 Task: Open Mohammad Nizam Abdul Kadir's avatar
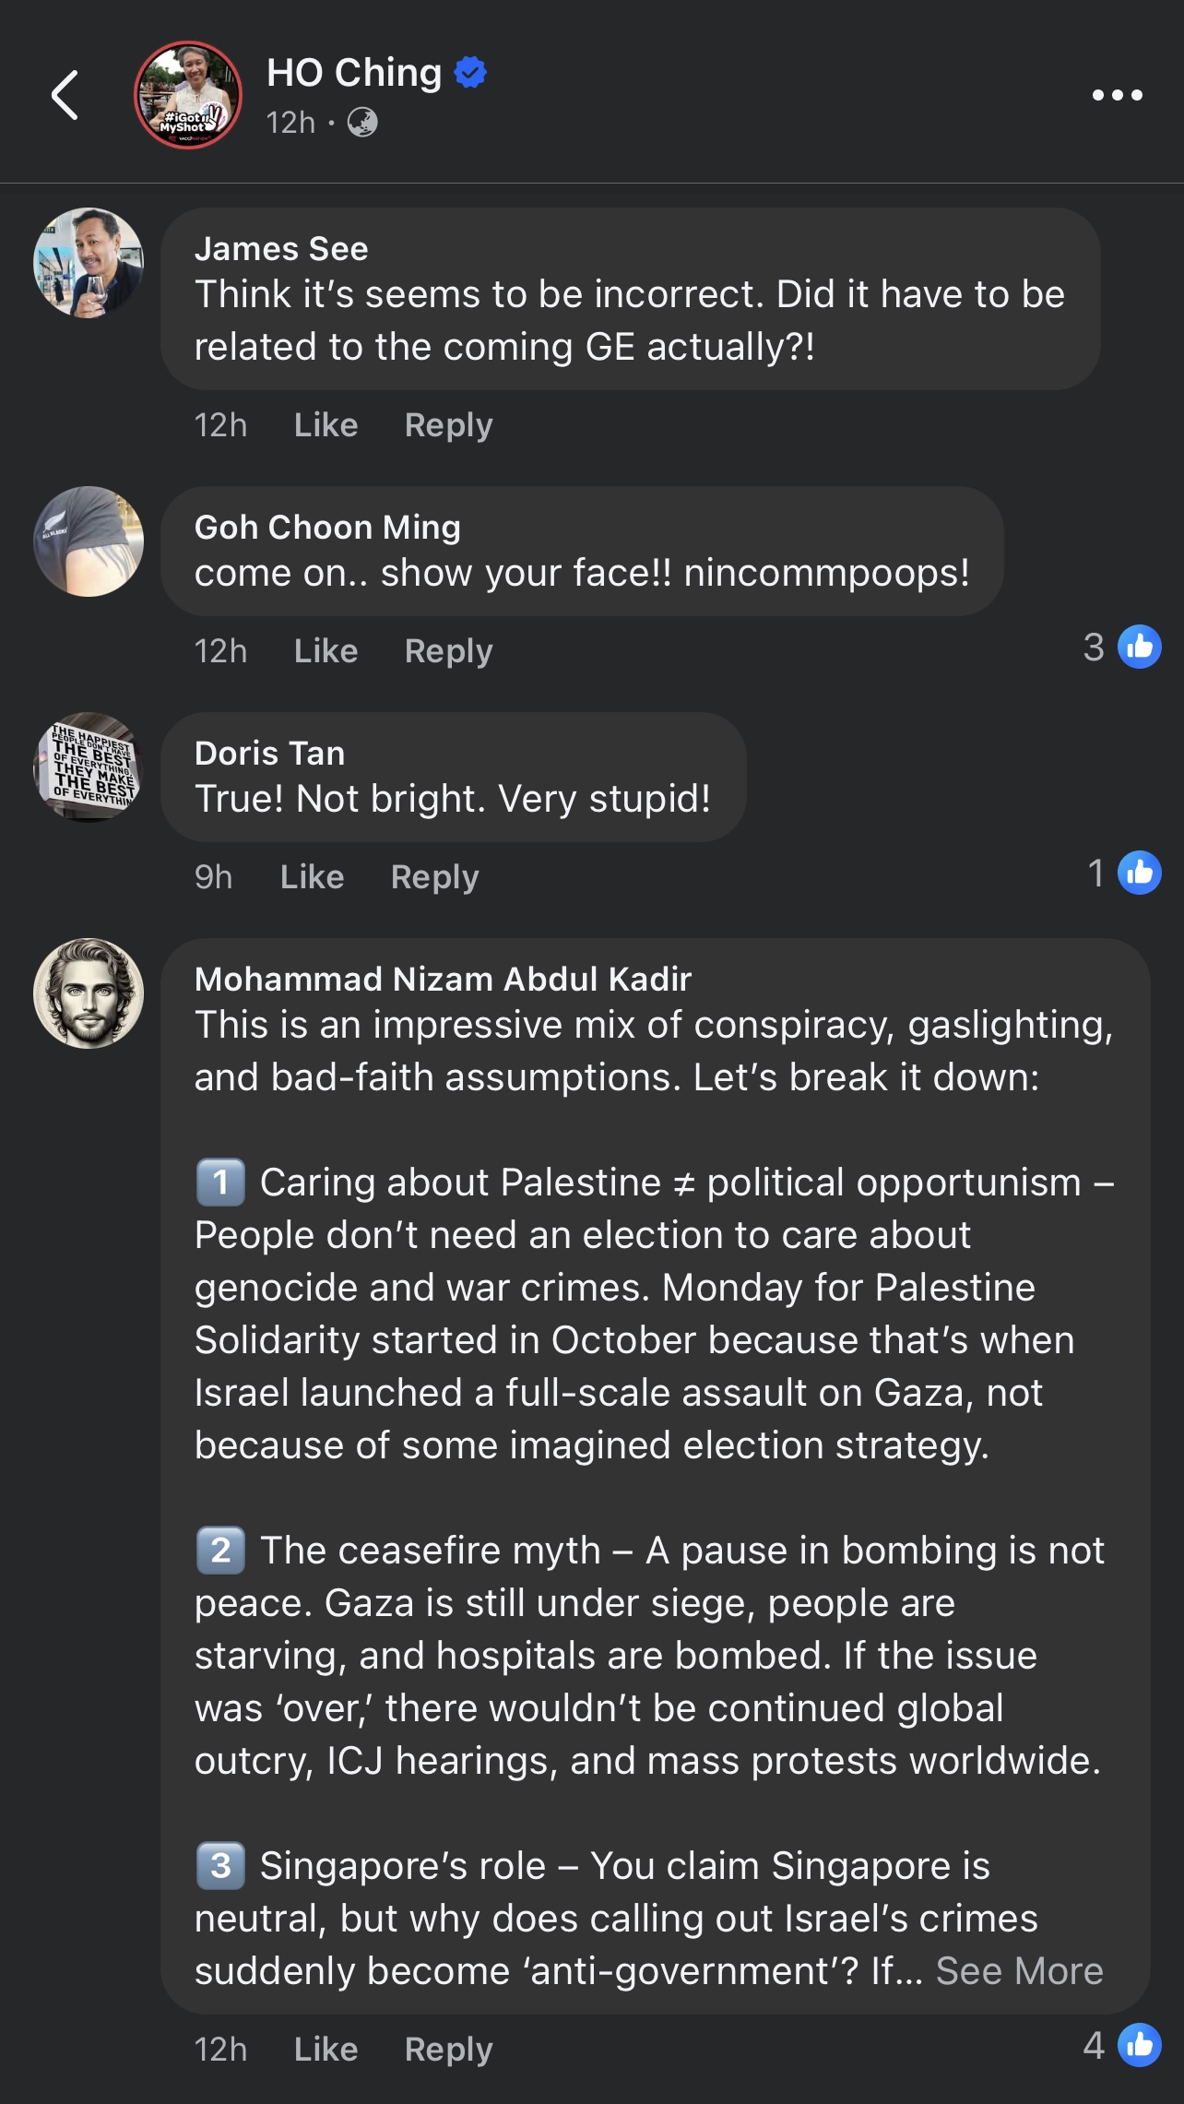[89, 993]
